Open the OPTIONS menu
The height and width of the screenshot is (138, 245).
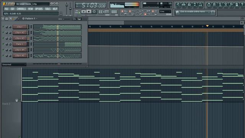(39, 9)
